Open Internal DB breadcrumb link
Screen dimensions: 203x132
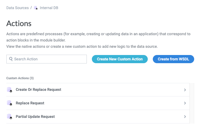[49, 8]
